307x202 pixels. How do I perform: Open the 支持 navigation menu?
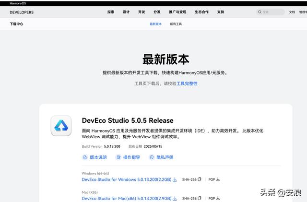[x=221, y=12]
